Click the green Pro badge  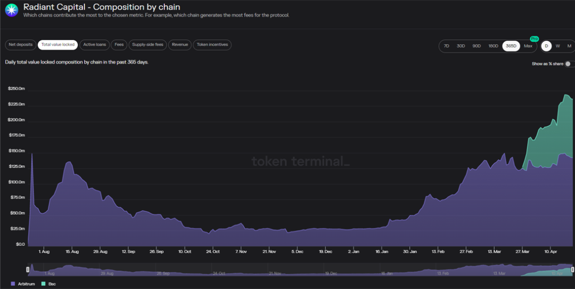tap(535, 39)
